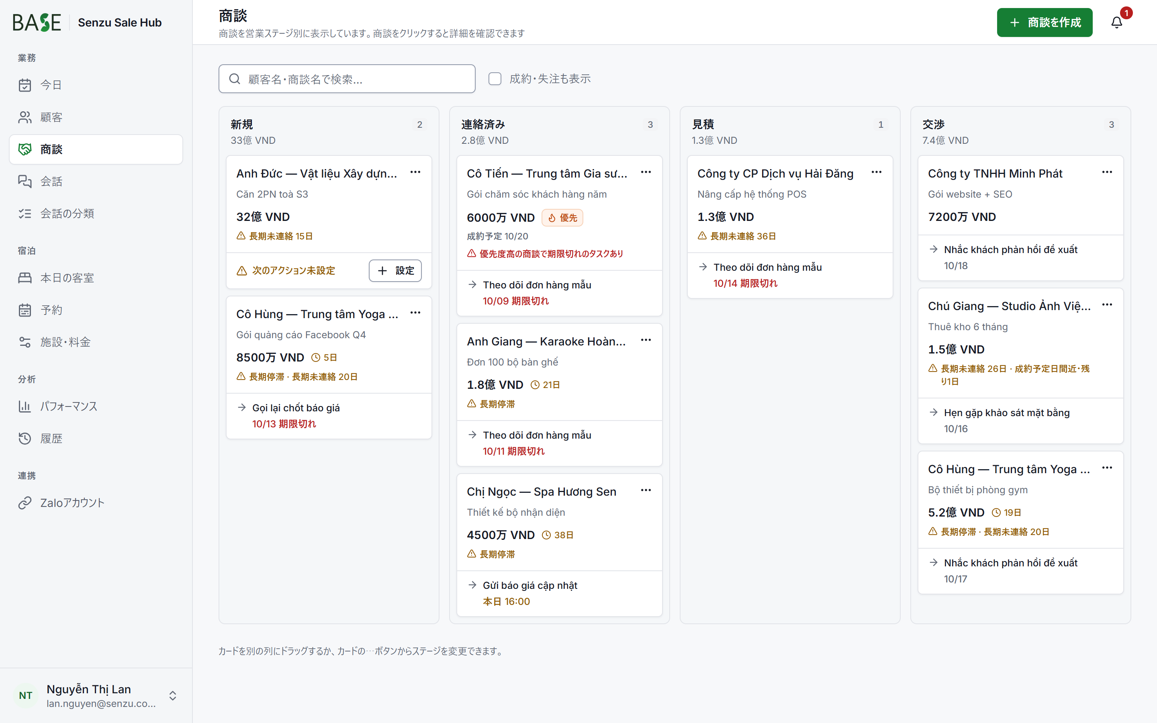Image resolution: width=1157 pixels, height=723 pixels.
Task: Open 本日の客室 in the sidebar
Action: pyautogui.click(x=96, y=278)
